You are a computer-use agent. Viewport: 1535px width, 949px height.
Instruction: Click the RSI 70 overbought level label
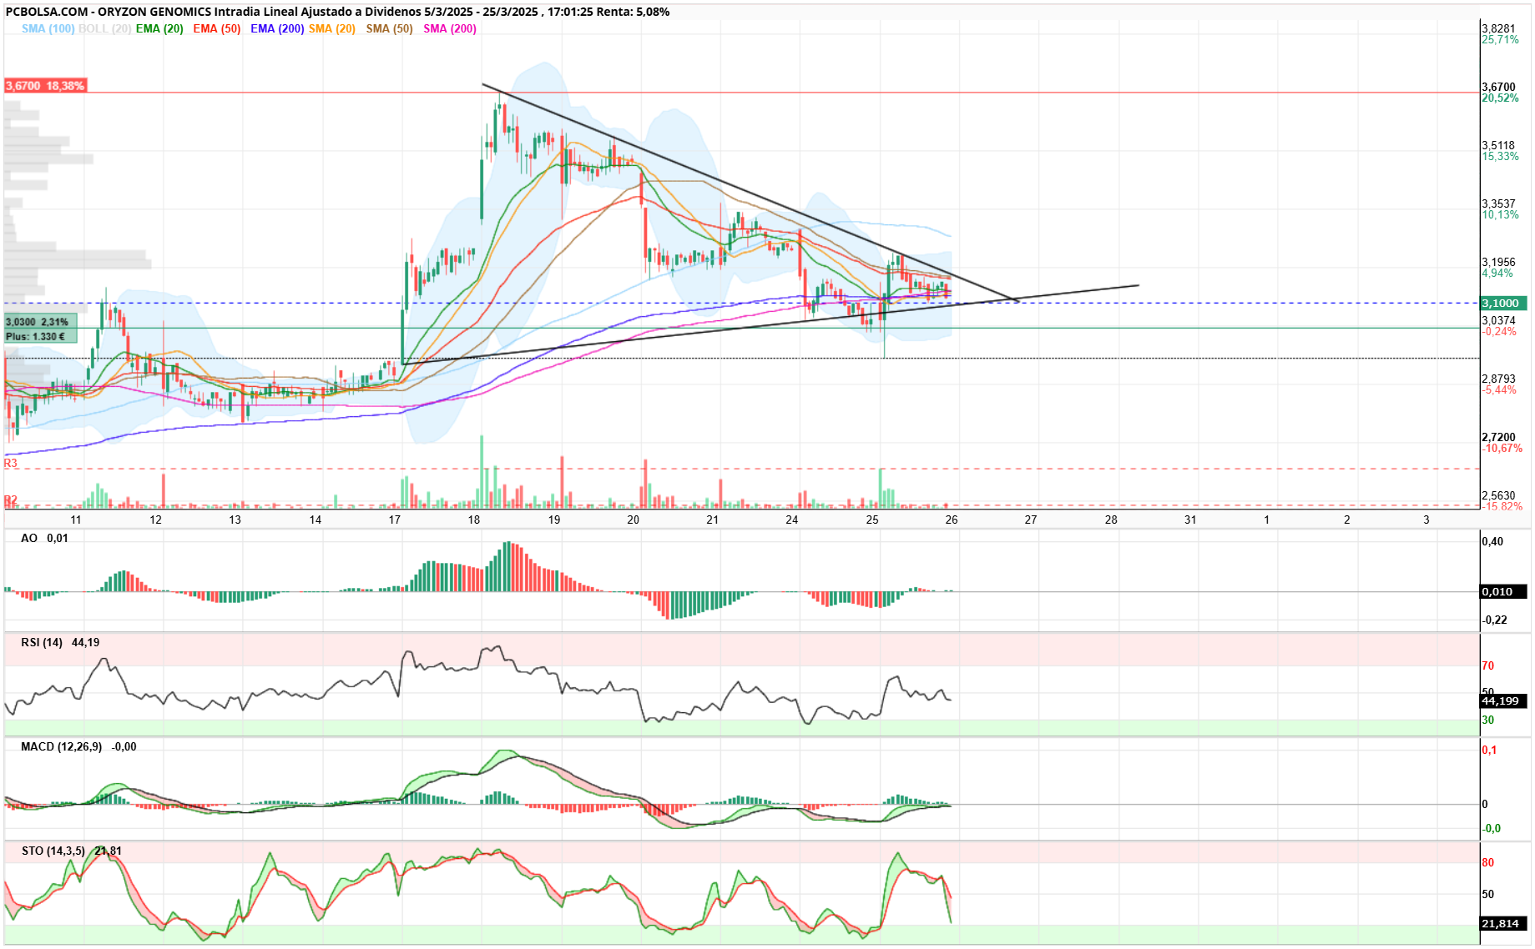click(x=1488, y=665)
